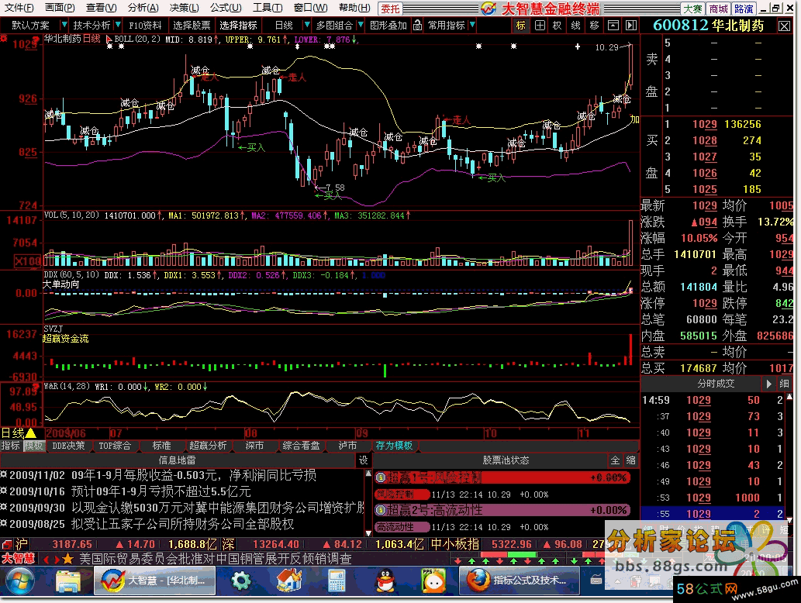
Task: Open the 路演 button at top right
Action: click(744, 9)
